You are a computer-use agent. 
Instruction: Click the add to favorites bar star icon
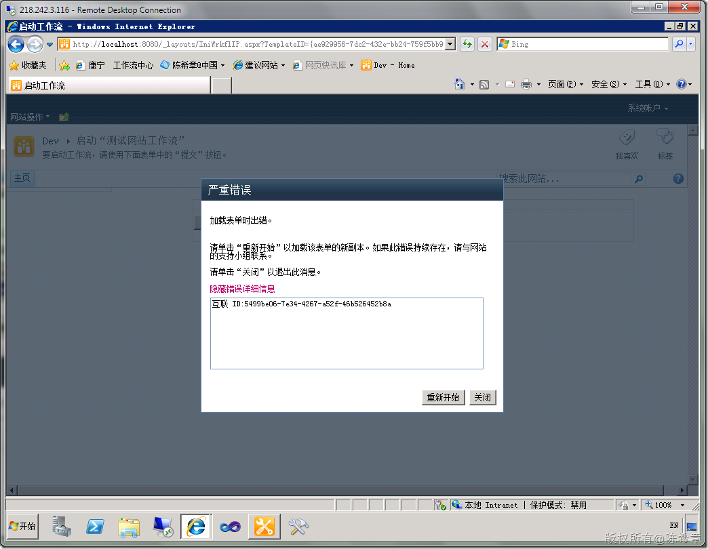64,66
